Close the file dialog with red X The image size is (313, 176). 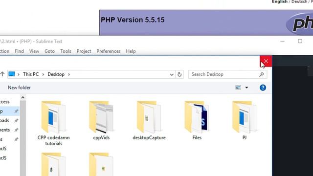266,61
